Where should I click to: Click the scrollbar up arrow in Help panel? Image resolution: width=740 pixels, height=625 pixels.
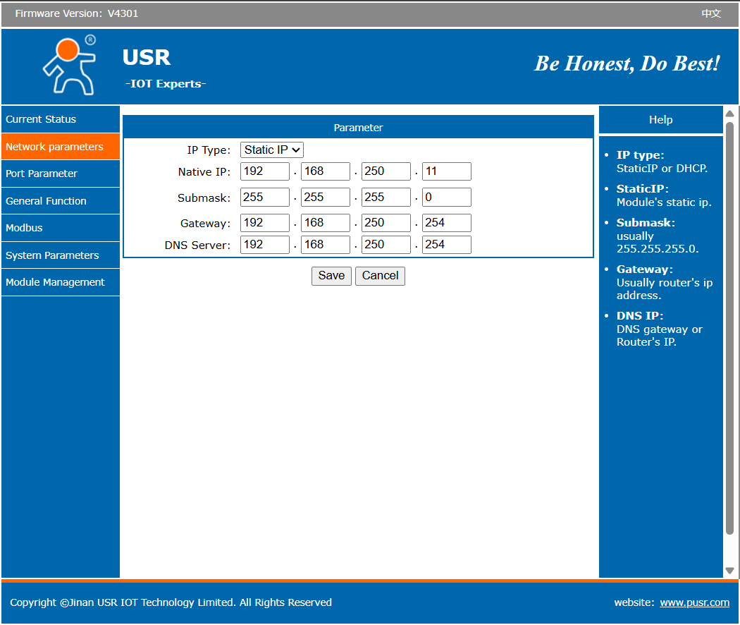[730, 114]
